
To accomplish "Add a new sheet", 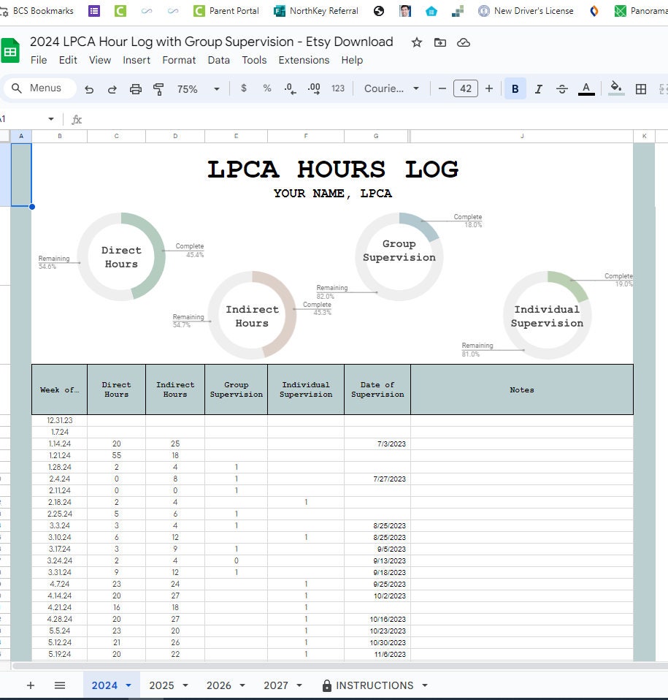I will click(x=29, y=685).
